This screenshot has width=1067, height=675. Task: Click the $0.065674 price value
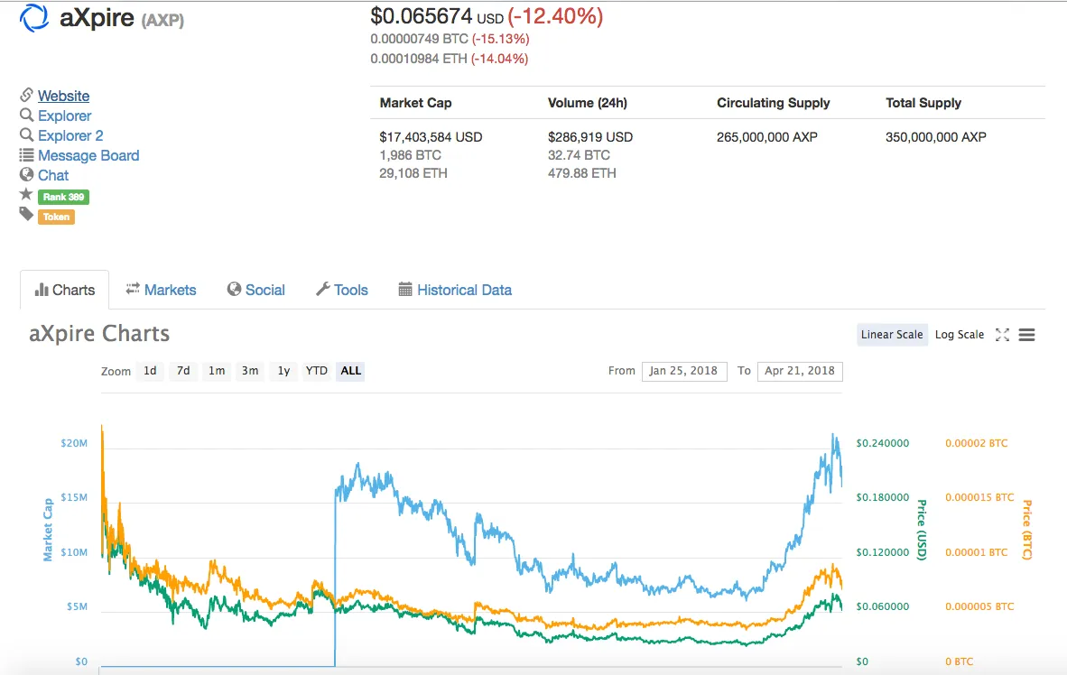pyautogui.click(x=422, y=15)
